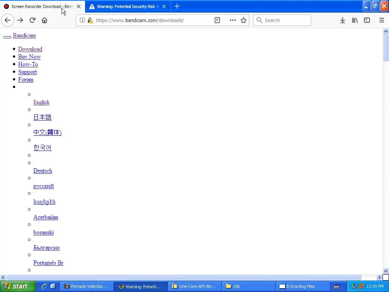The image size is (389, 292).
Task: Open the Firefox home page
Action: [x=44, y=21]
